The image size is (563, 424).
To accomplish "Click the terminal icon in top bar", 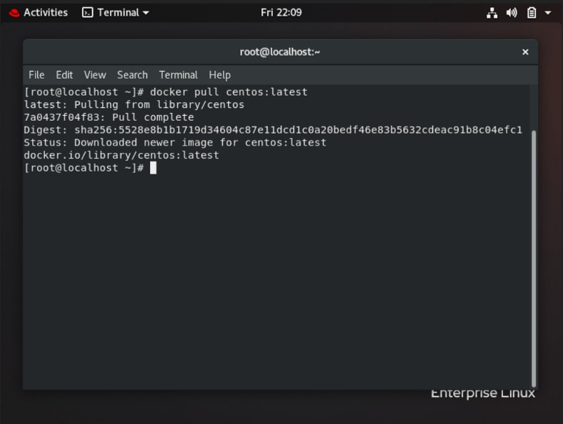I will click(87, 13).
